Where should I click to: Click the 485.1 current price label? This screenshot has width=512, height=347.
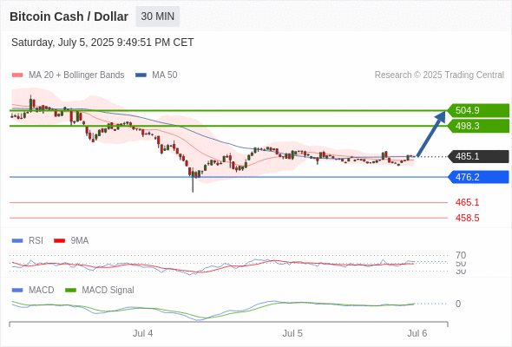coord(478,156)
